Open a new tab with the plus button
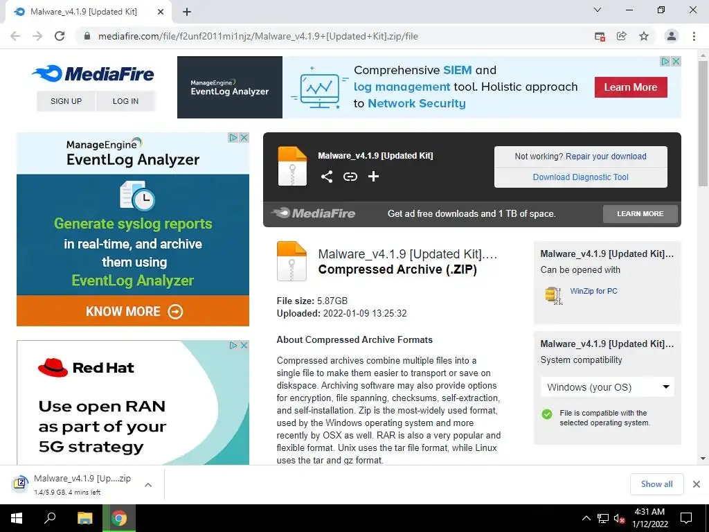This screenshot has height=532, width=709. tap(187, 12)
